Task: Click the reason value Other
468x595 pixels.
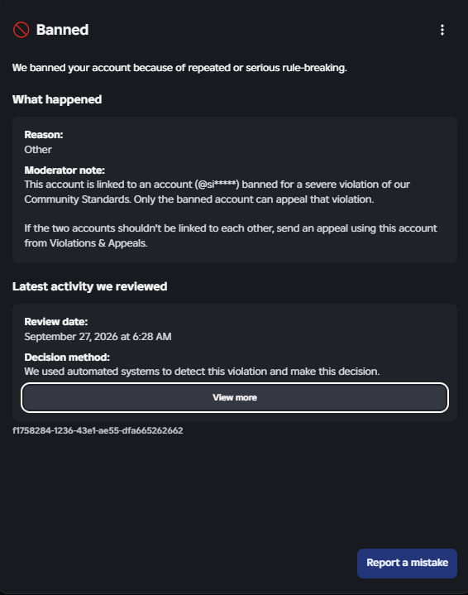Action: 38,150
